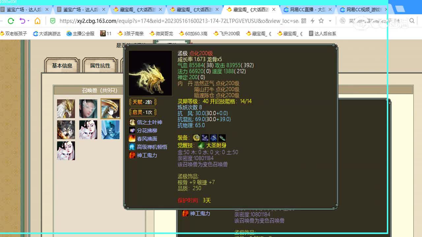This screenshot has height=237, width=422.
Task: Click the green security shield in address bar
Action: click(x=53, y=21)
